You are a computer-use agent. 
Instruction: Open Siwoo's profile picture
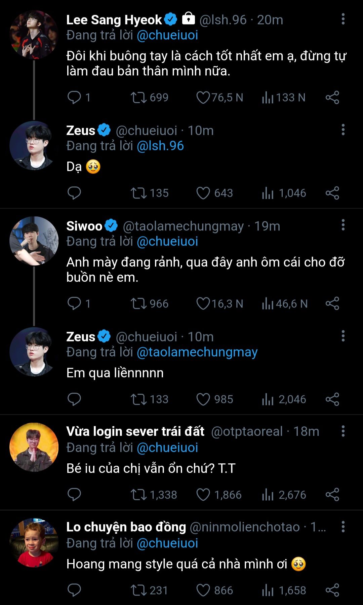coord(34,241)
